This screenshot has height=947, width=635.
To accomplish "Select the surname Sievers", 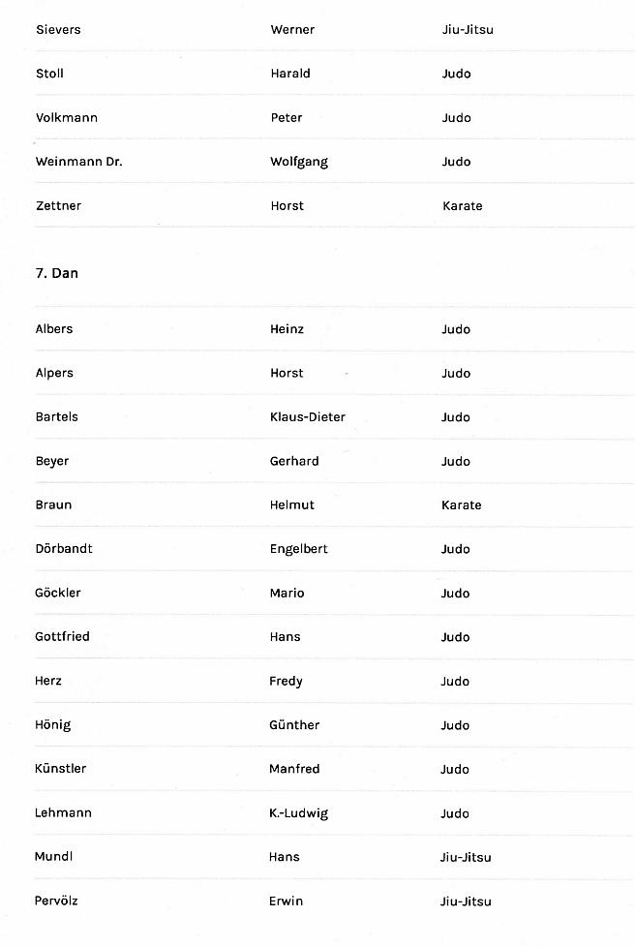I will coord(58,30).
